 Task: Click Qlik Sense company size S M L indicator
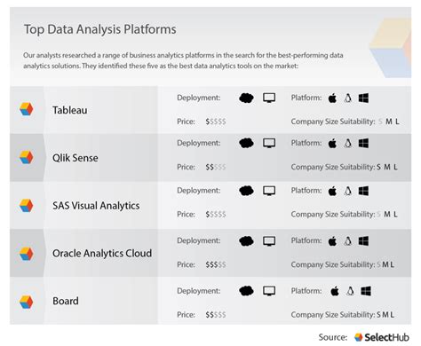[387, 167]
